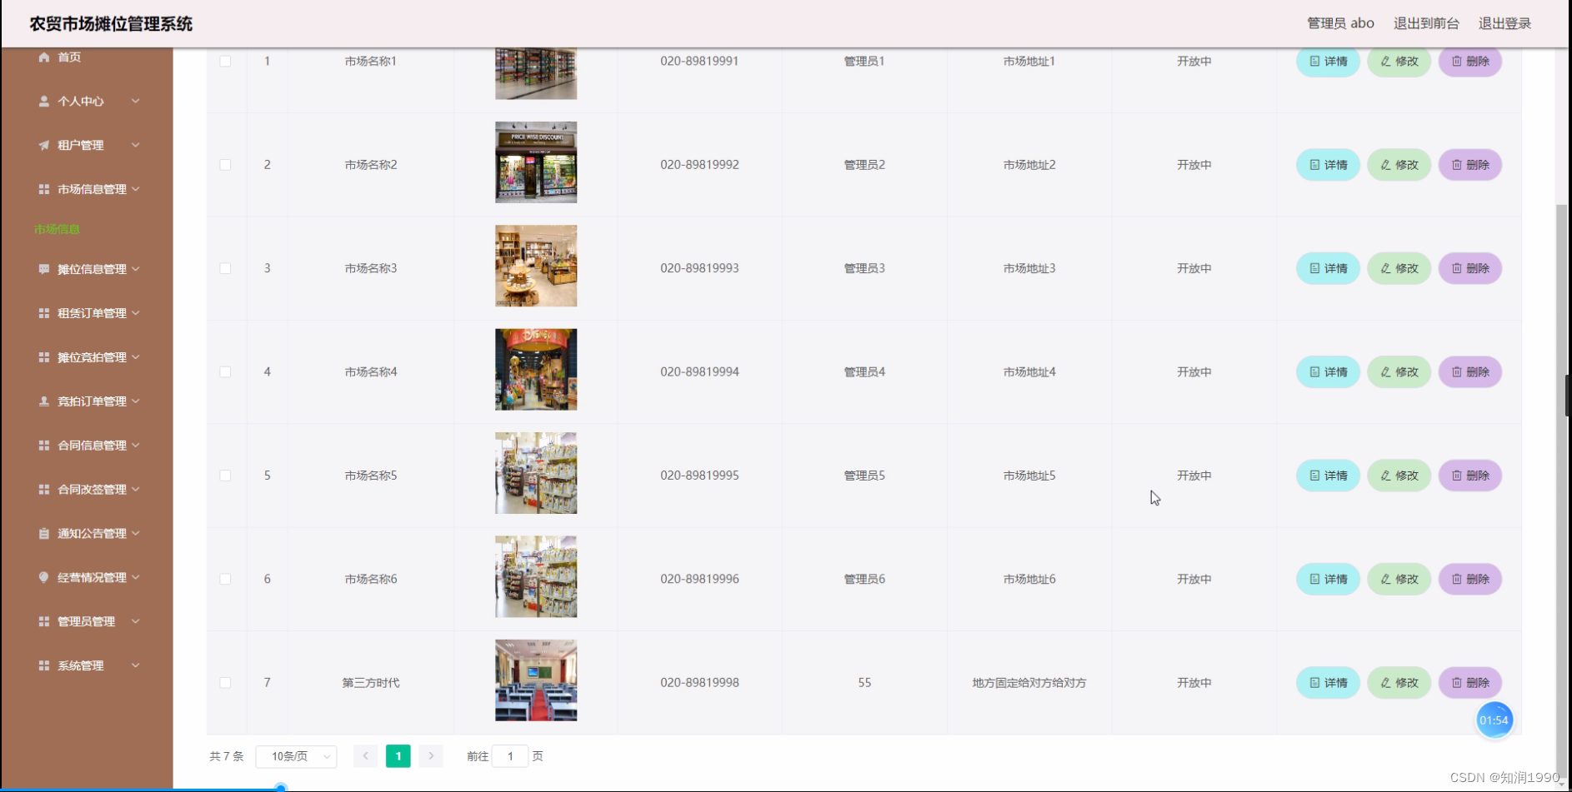Viewport: 1572px width, 792px height.
Task: Click the page number input in pagination
Action: click(510, 756)
